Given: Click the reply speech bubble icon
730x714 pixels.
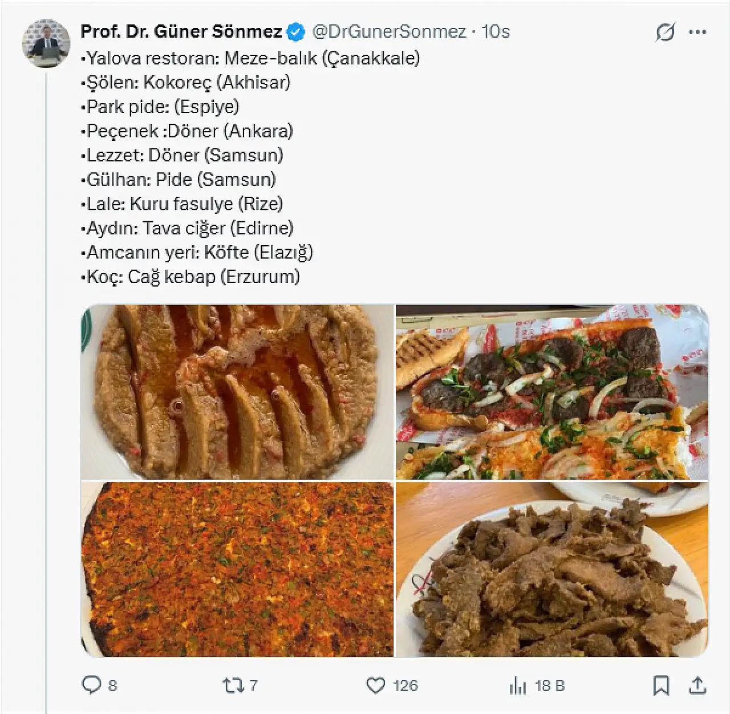Looking at the screenshot, I should 91,684.
